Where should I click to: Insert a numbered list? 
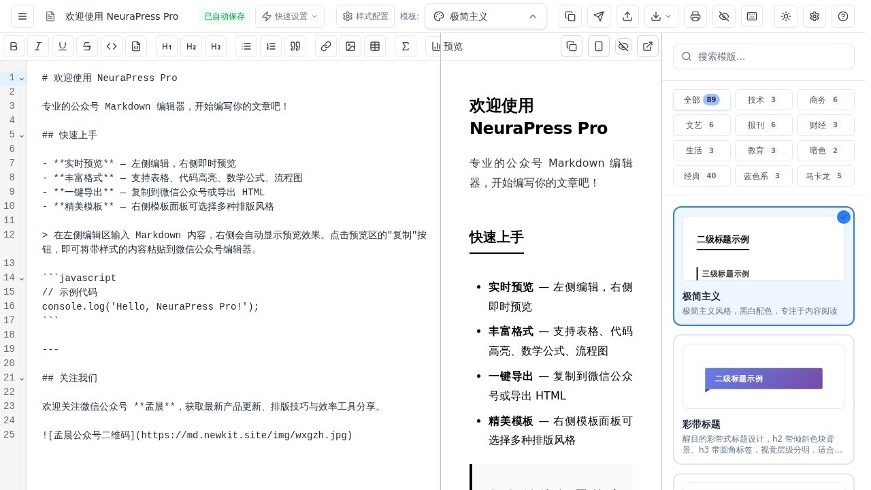[x=271, y=46]
